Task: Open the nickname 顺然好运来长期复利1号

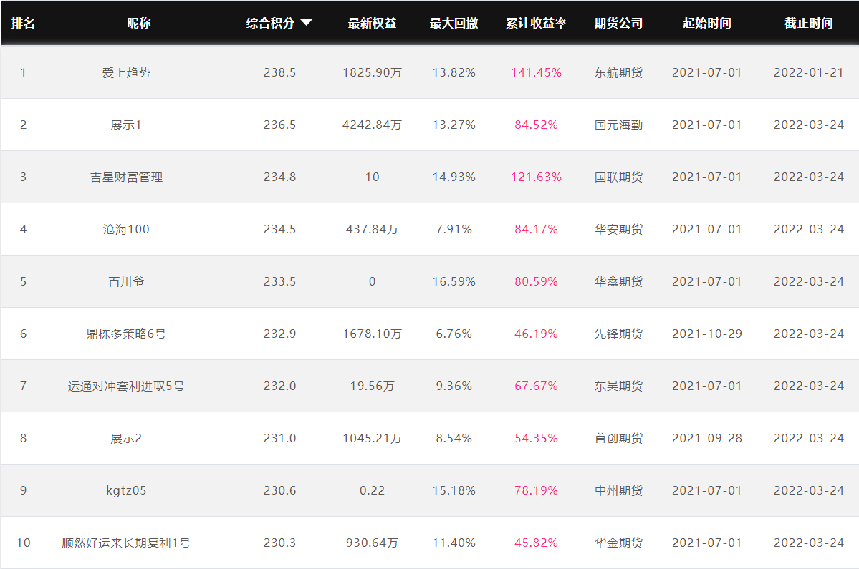Action: [126, 543]
